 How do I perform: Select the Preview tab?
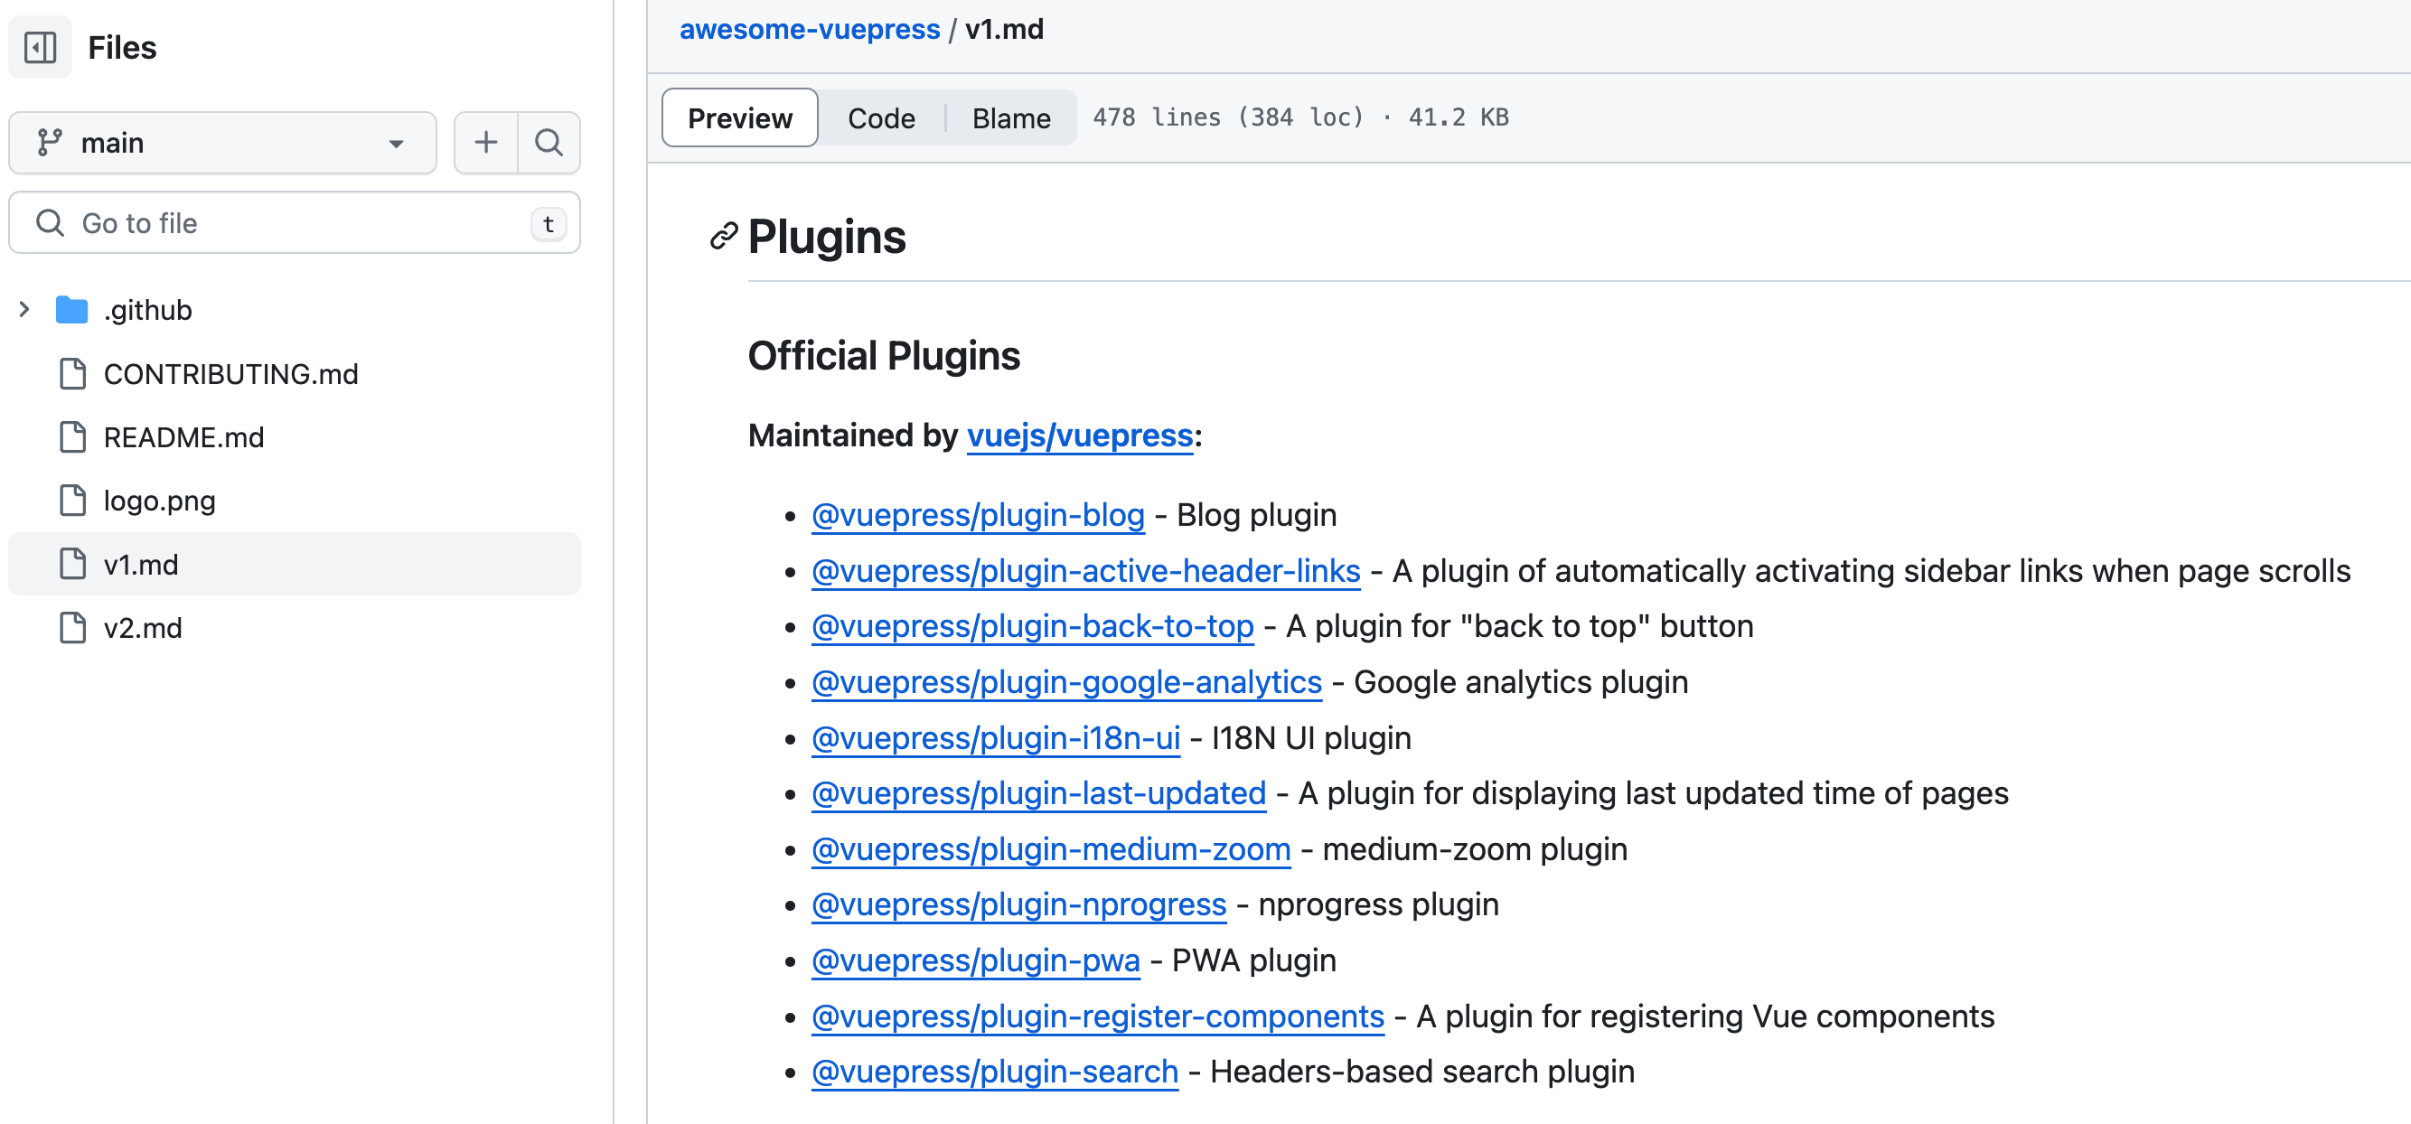[739, 118]
